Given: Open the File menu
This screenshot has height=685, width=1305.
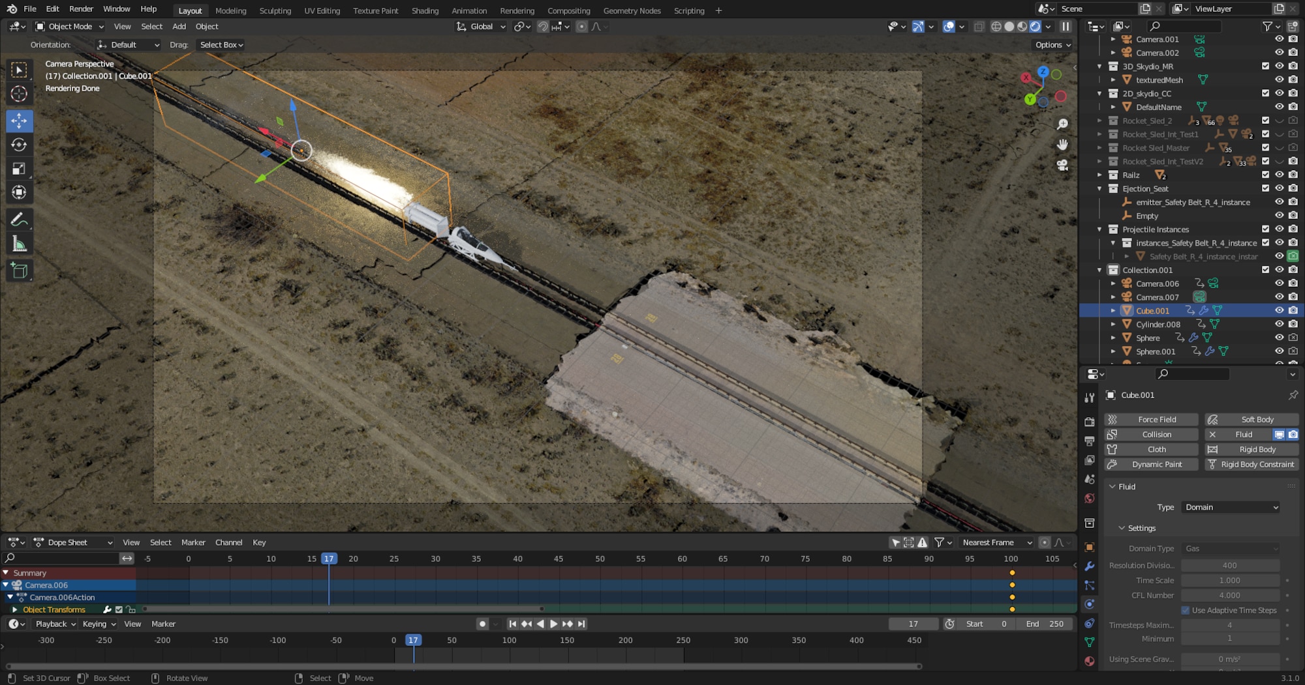Looking at the screenshot, I should point(30,9).
